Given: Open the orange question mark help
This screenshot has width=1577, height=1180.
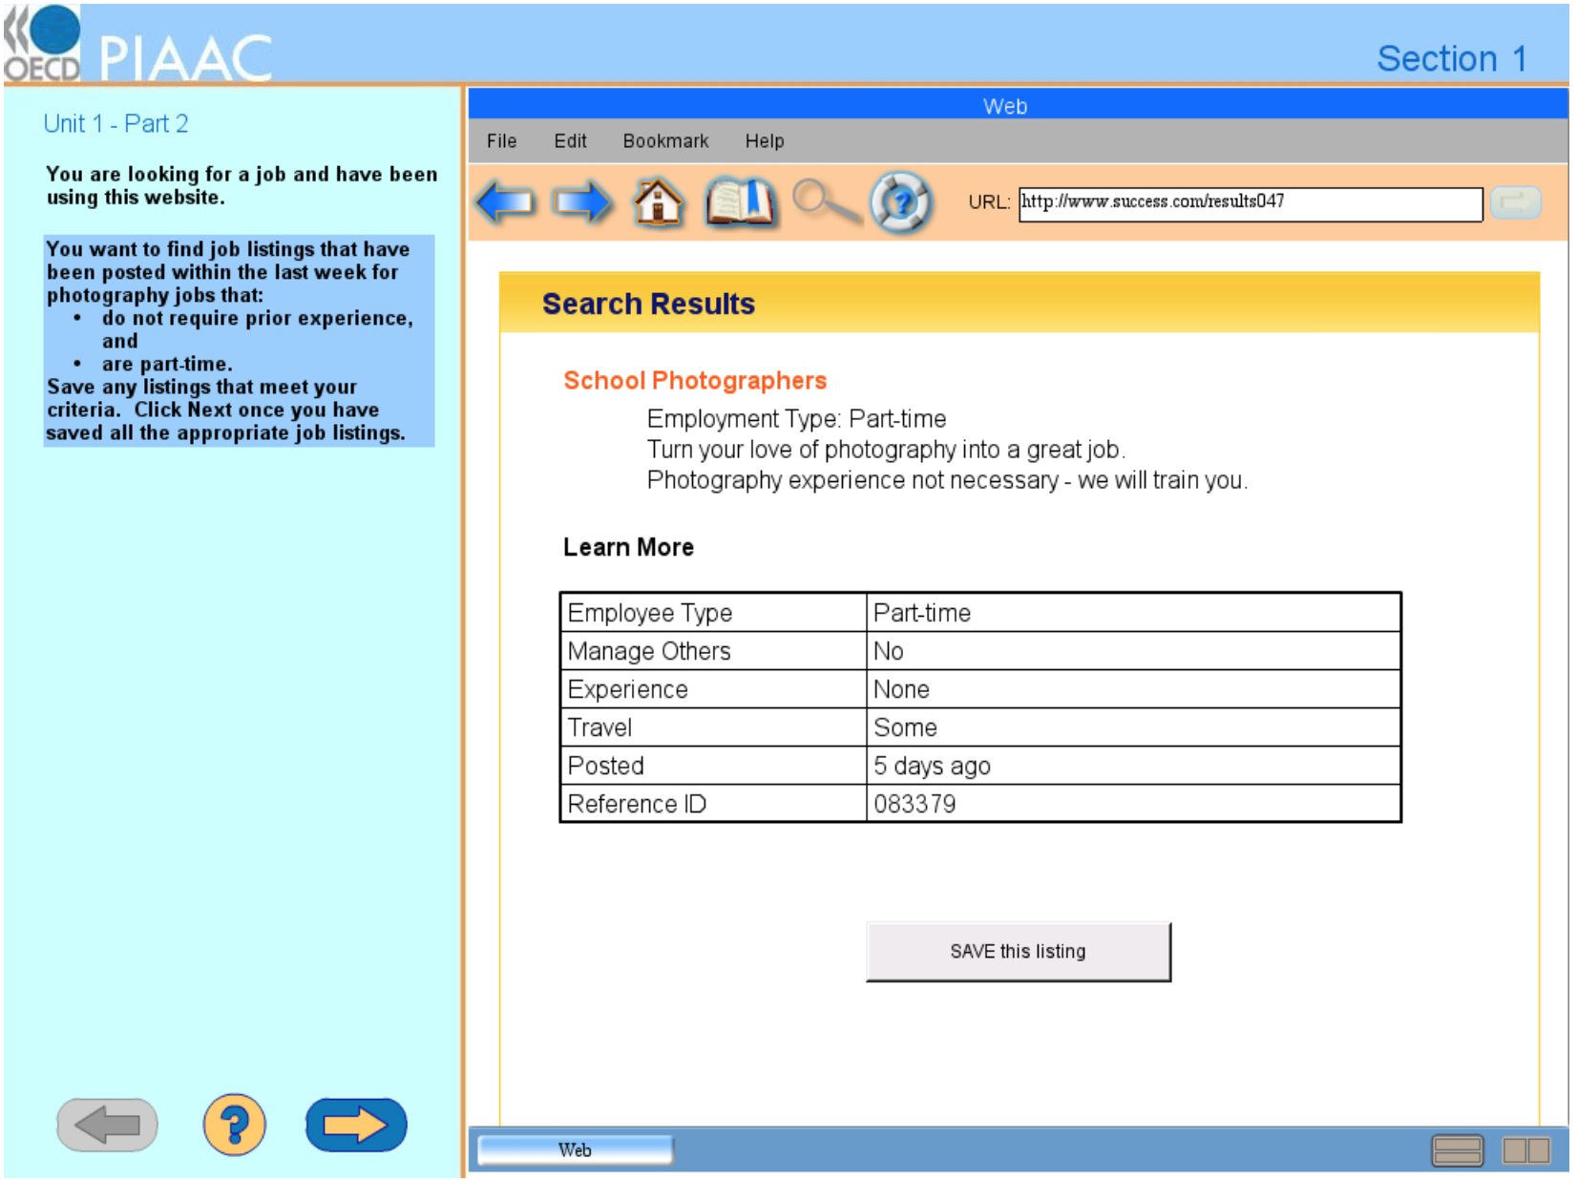Looking at the screenshot, I should pos(234,1125).
